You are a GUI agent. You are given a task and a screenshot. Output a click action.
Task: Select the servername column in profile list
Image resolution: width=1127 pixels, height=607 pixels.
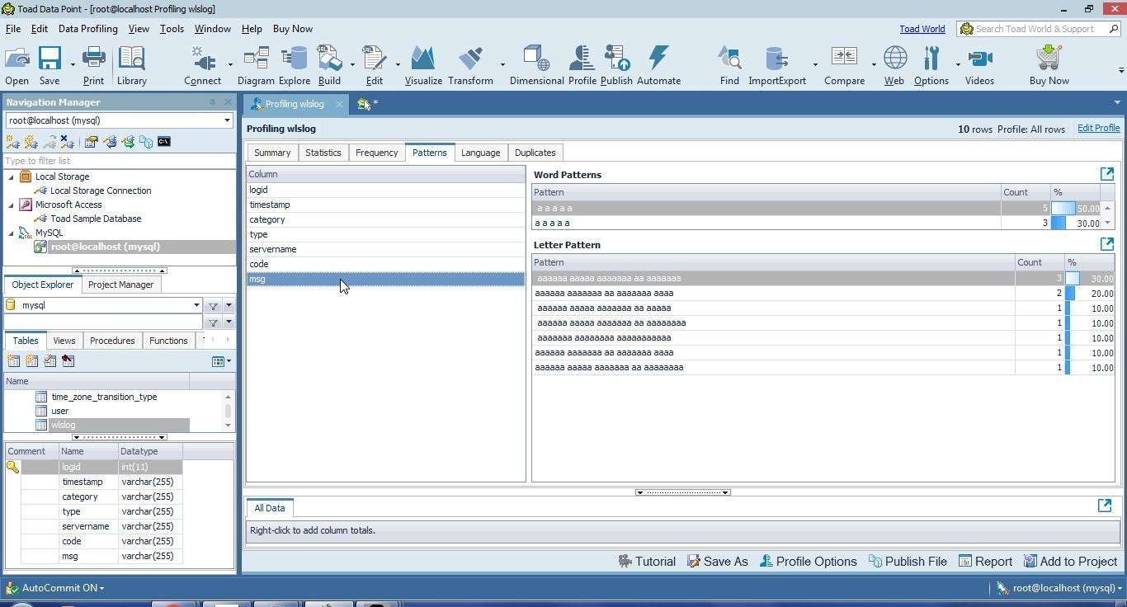385,249
